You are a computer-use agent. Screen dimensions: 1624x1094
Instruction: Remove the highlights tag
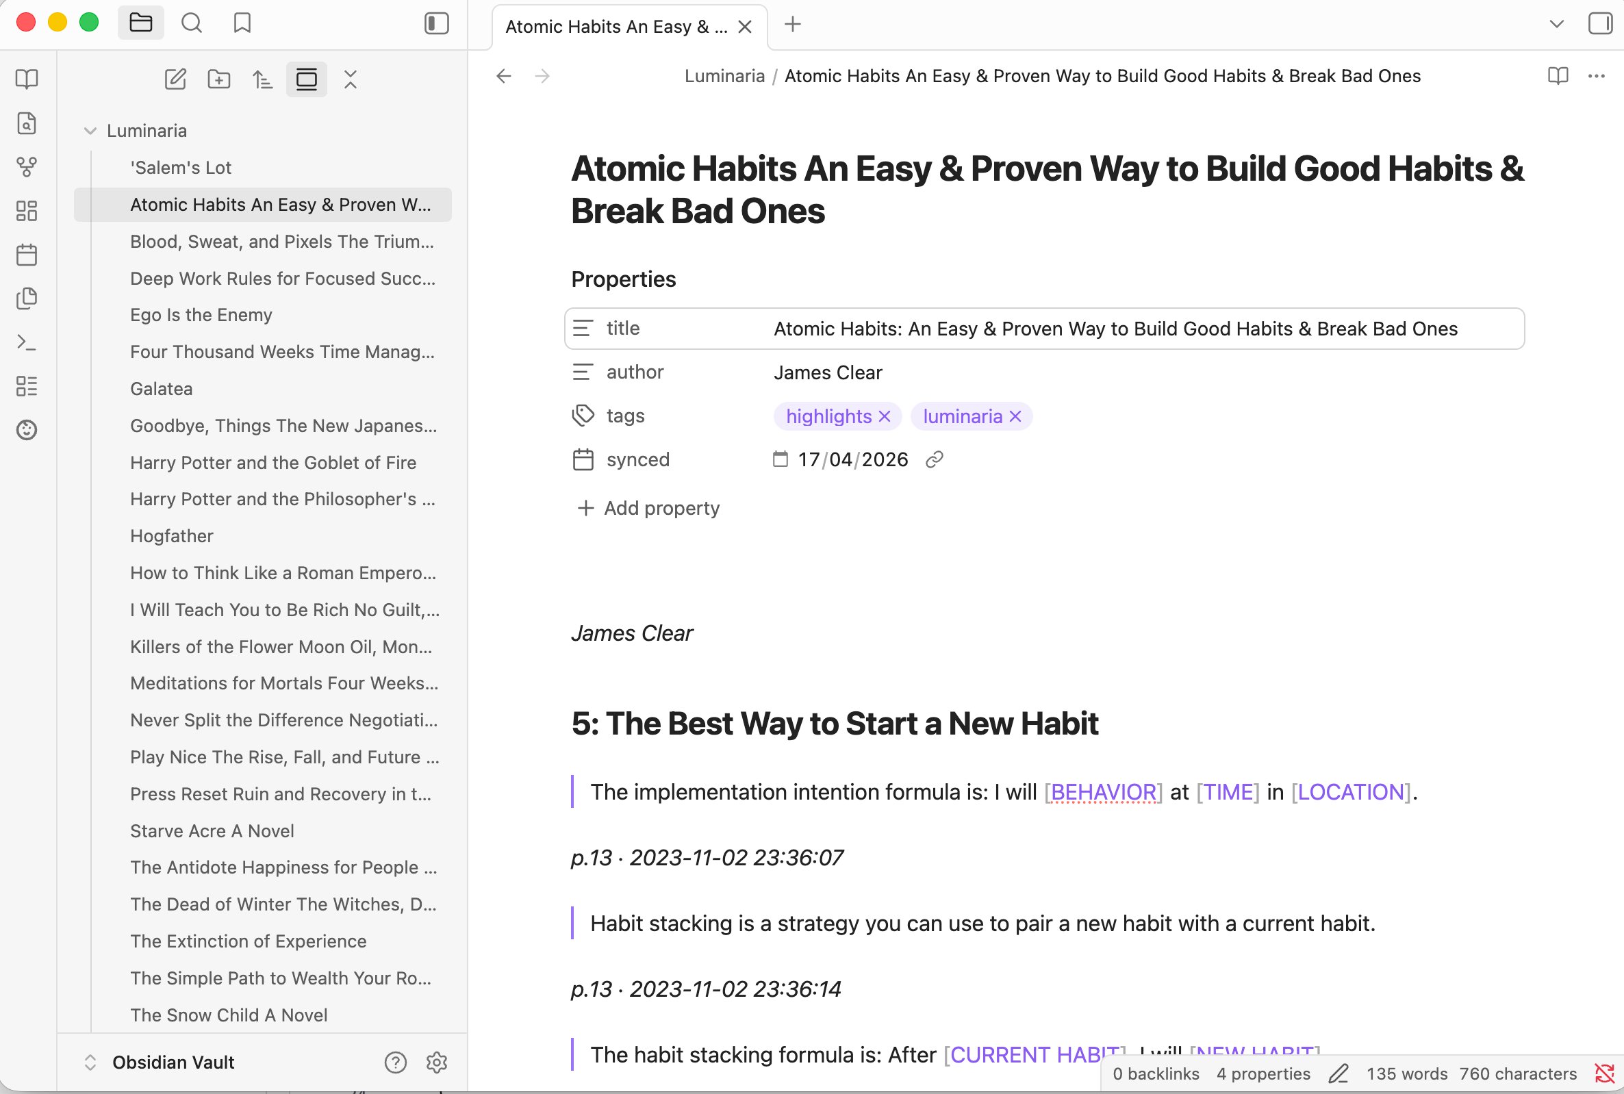click(x=884, y=416)
